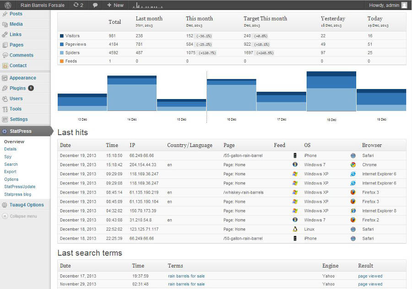Click the Tools wrench icon
The image size is (412, 289).
tap(5, 109)
